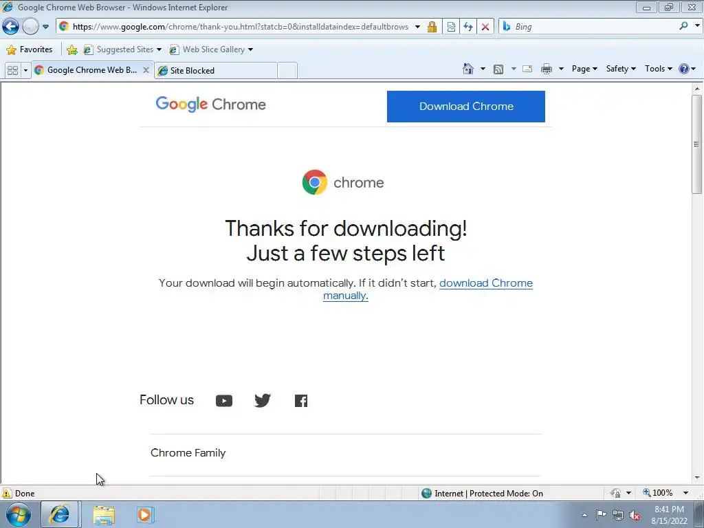Click the Compatibility View icon
The height and width of the screenshot is (528, 704).
click(451, 27)
